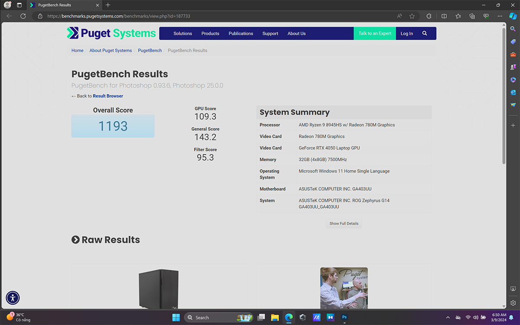Select the PugetBench Results browser tab
This screenshot has height=325, width=520.
55,5
